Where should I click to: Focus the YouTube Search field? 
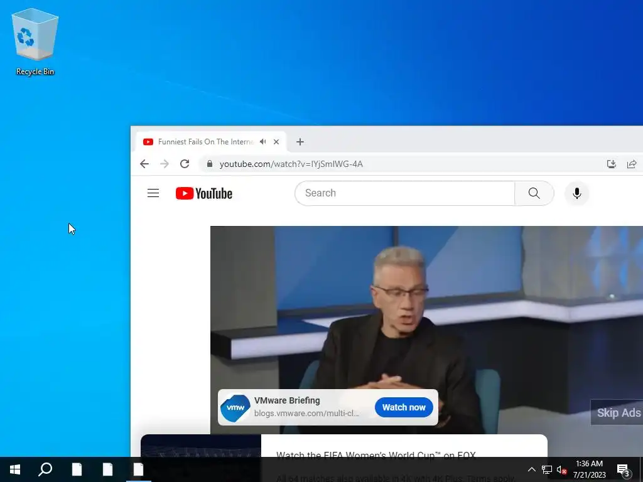(x=405, y=193)
